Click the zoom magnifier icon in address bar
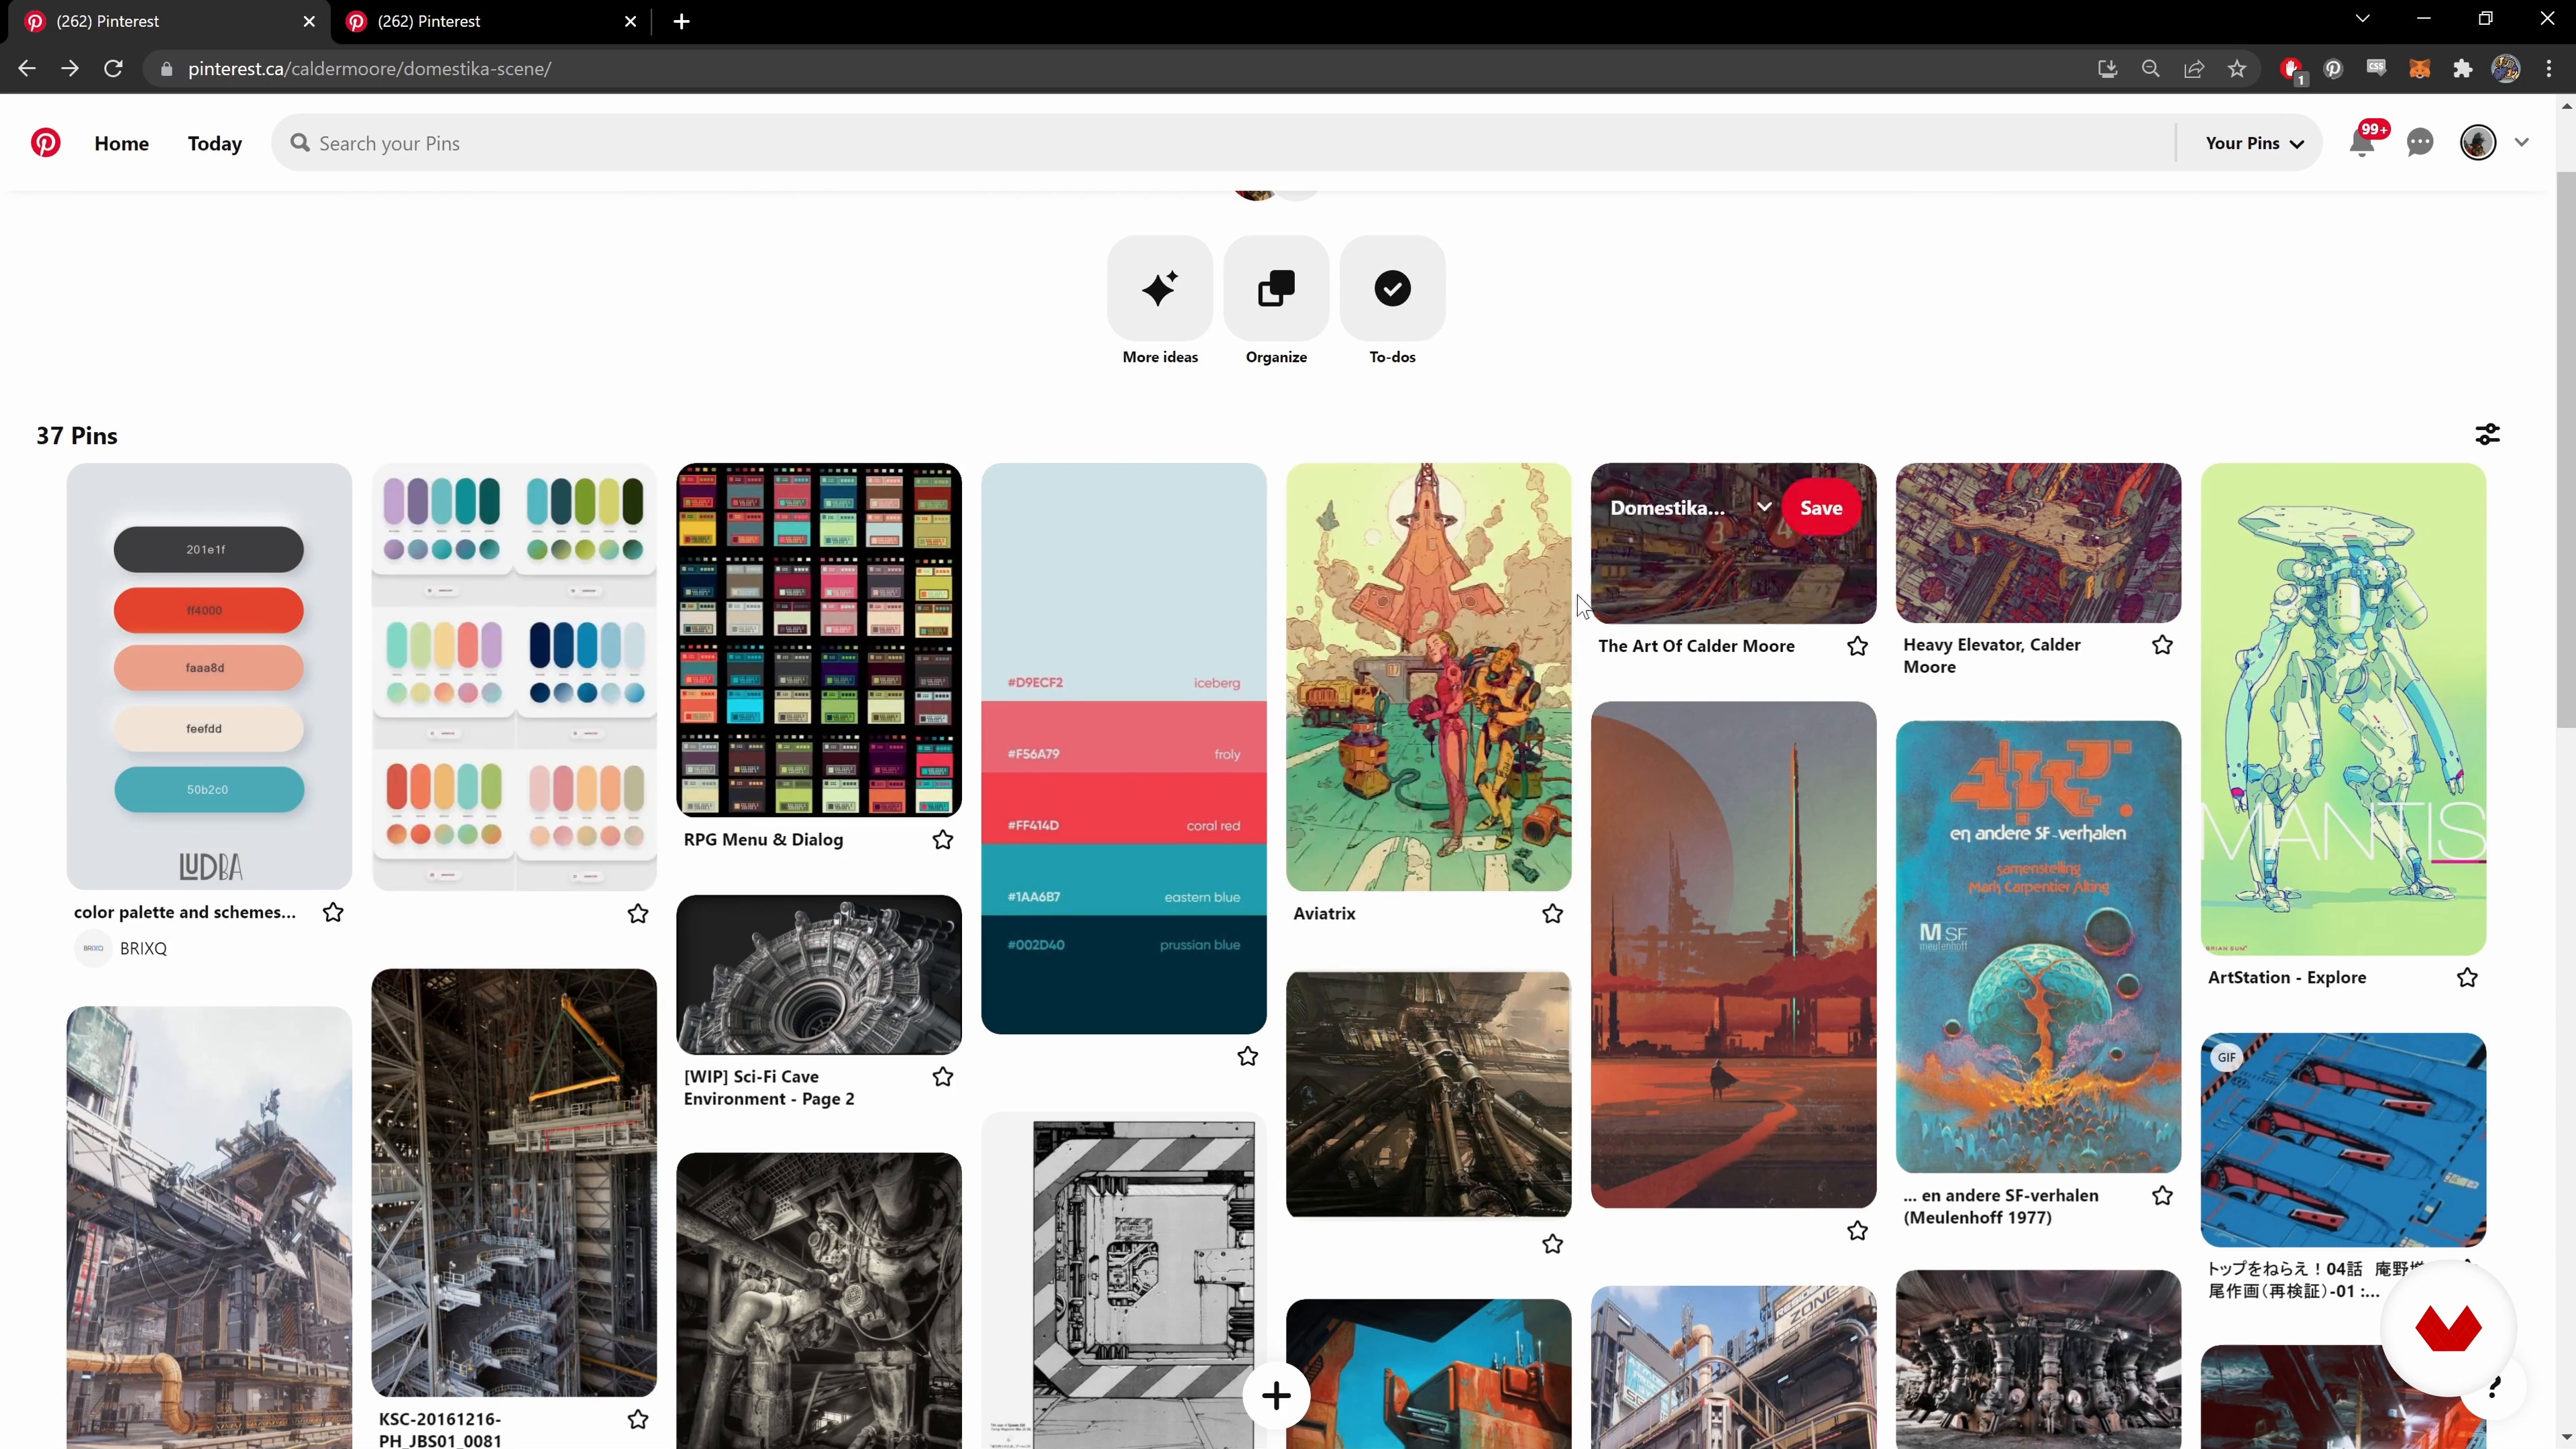Viewport: 2576px width, 1449px height. click(x=2151, y=68)
